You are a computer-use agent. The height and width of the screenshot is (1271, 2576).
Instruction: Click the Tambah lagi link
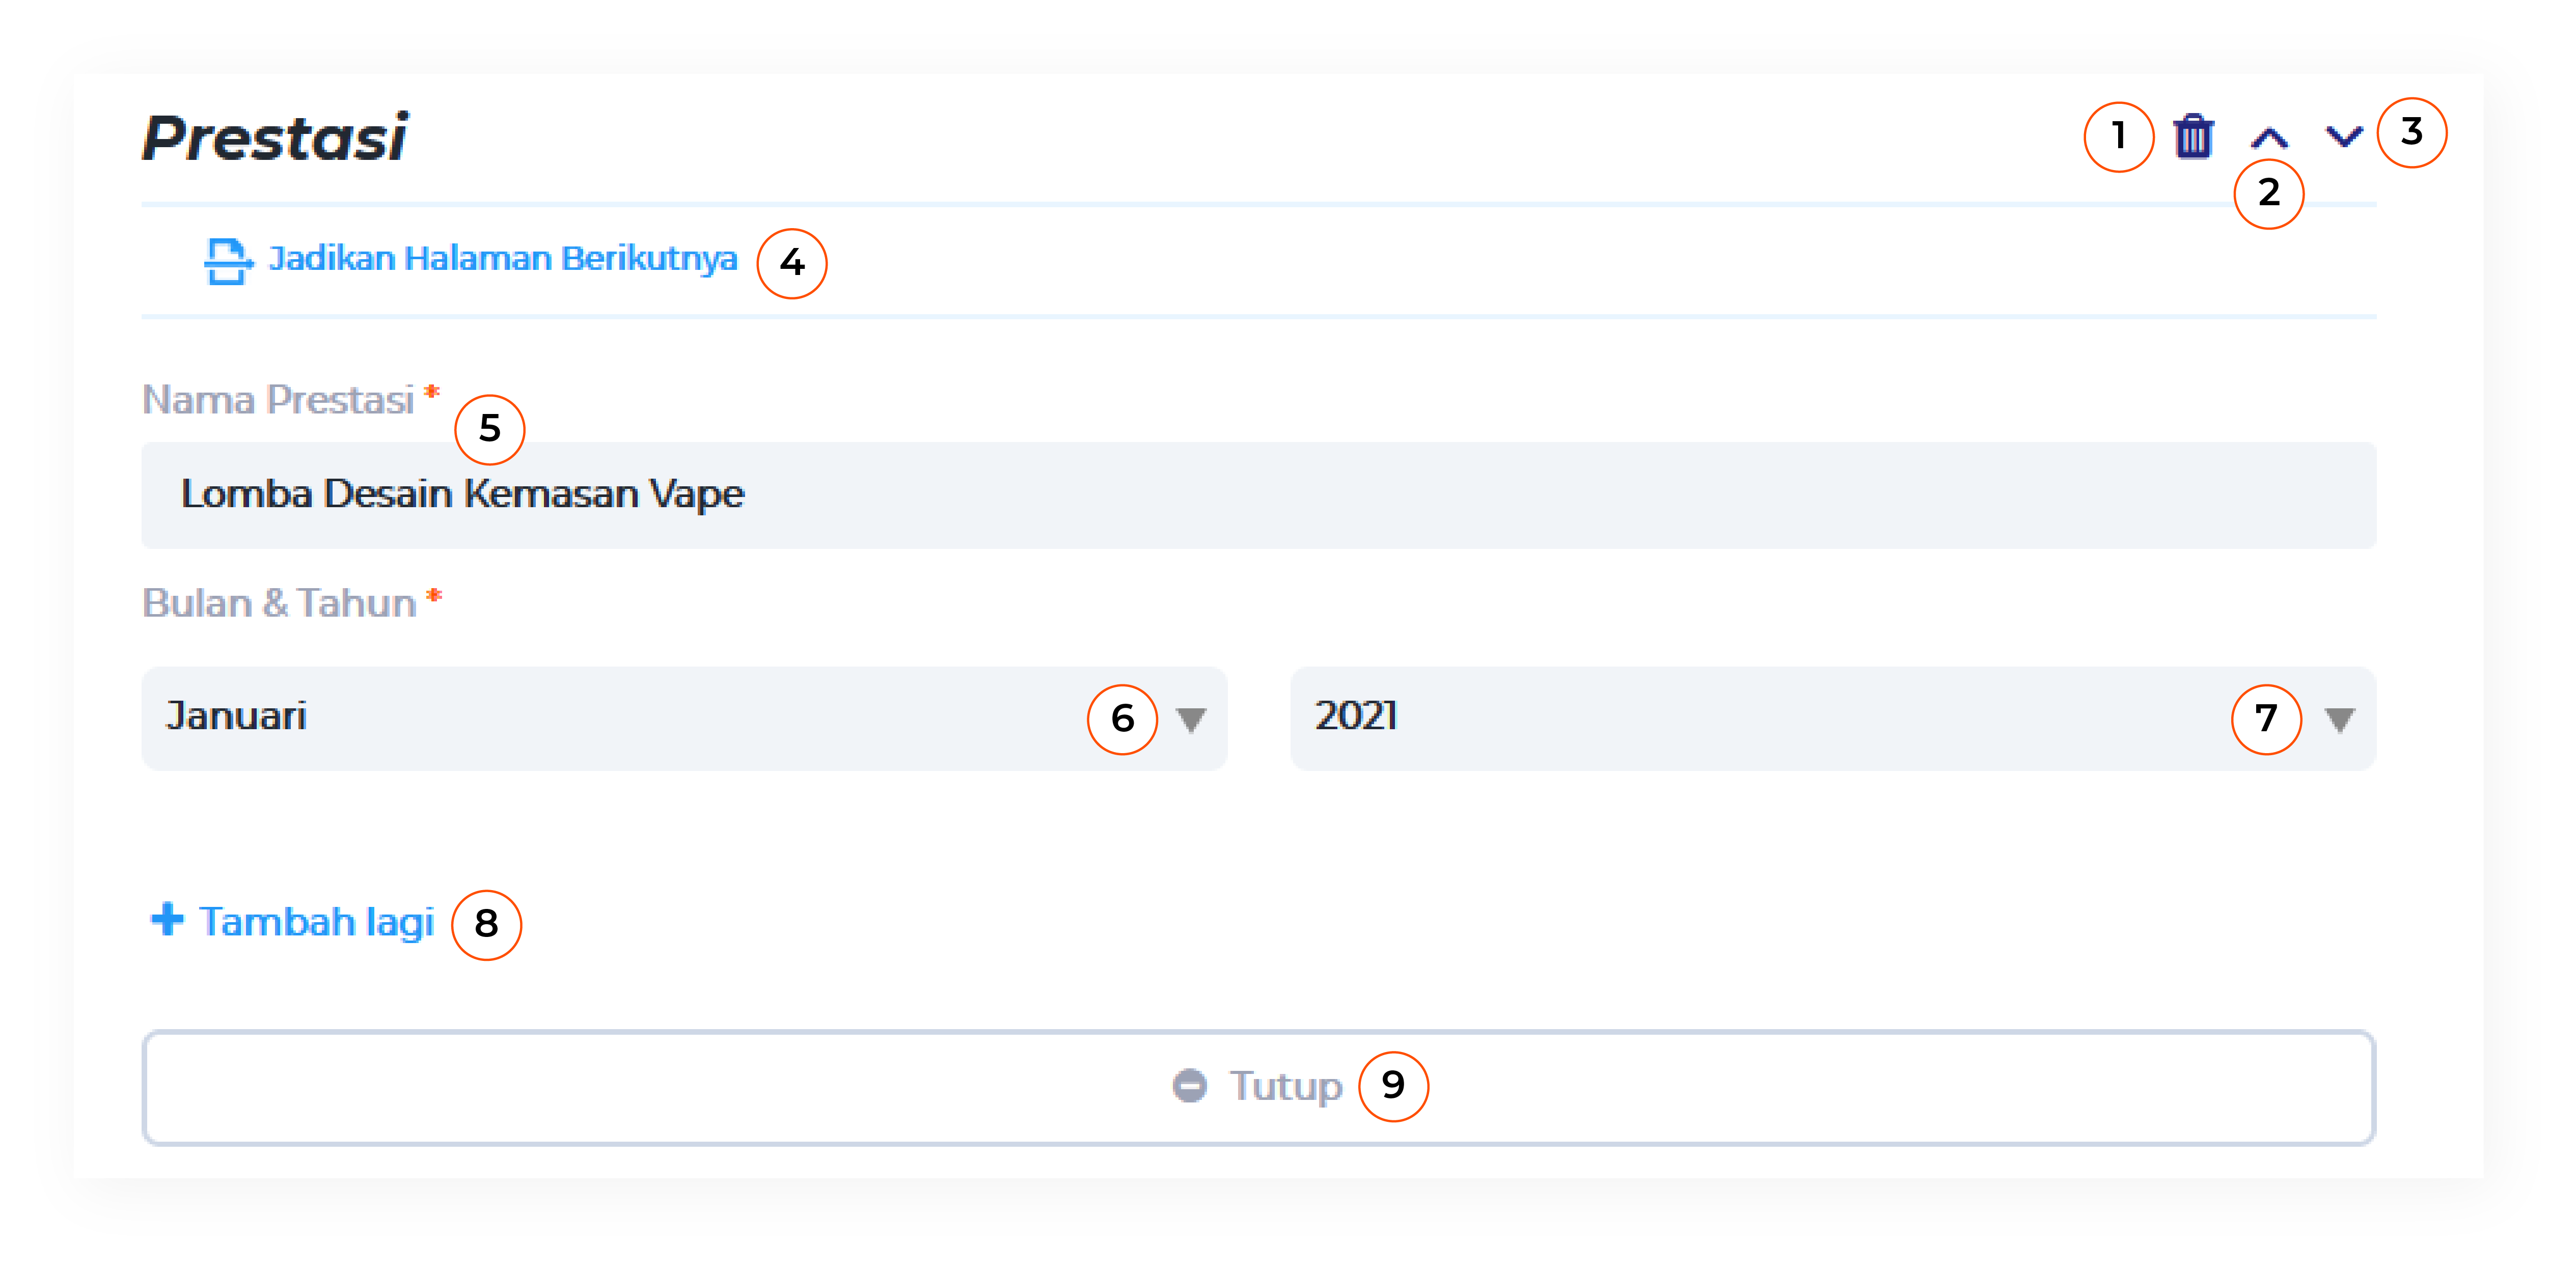(x=317, y=921)
